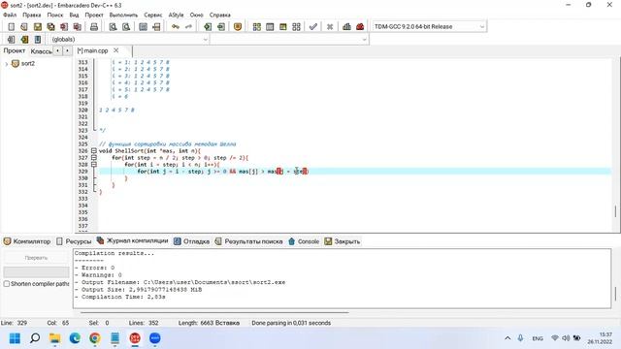Open the Справка menu
Screen dimensions: 621x349
(220, 15)
